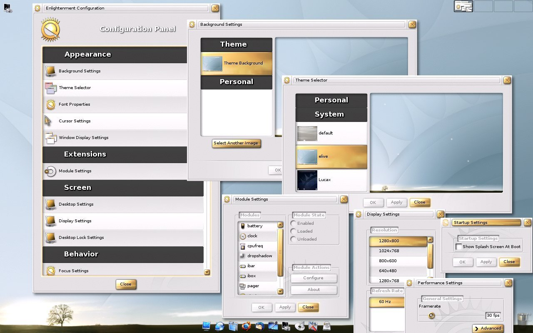Screen dimensions: 533x333
Task: Click the Theme Selector icon in Configuration Panel
Action: point(51,88)
